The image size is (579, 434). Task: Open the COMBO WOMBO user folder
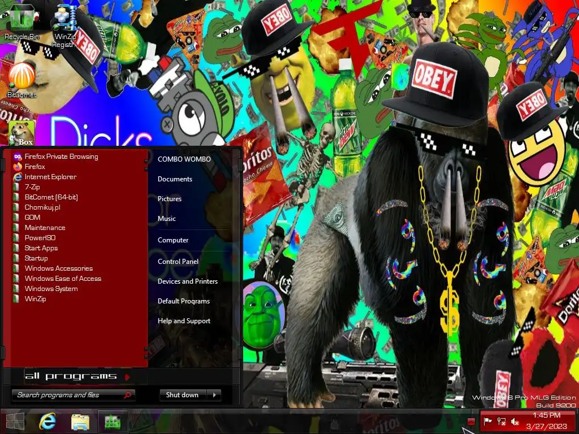click(x=184, y=159)
